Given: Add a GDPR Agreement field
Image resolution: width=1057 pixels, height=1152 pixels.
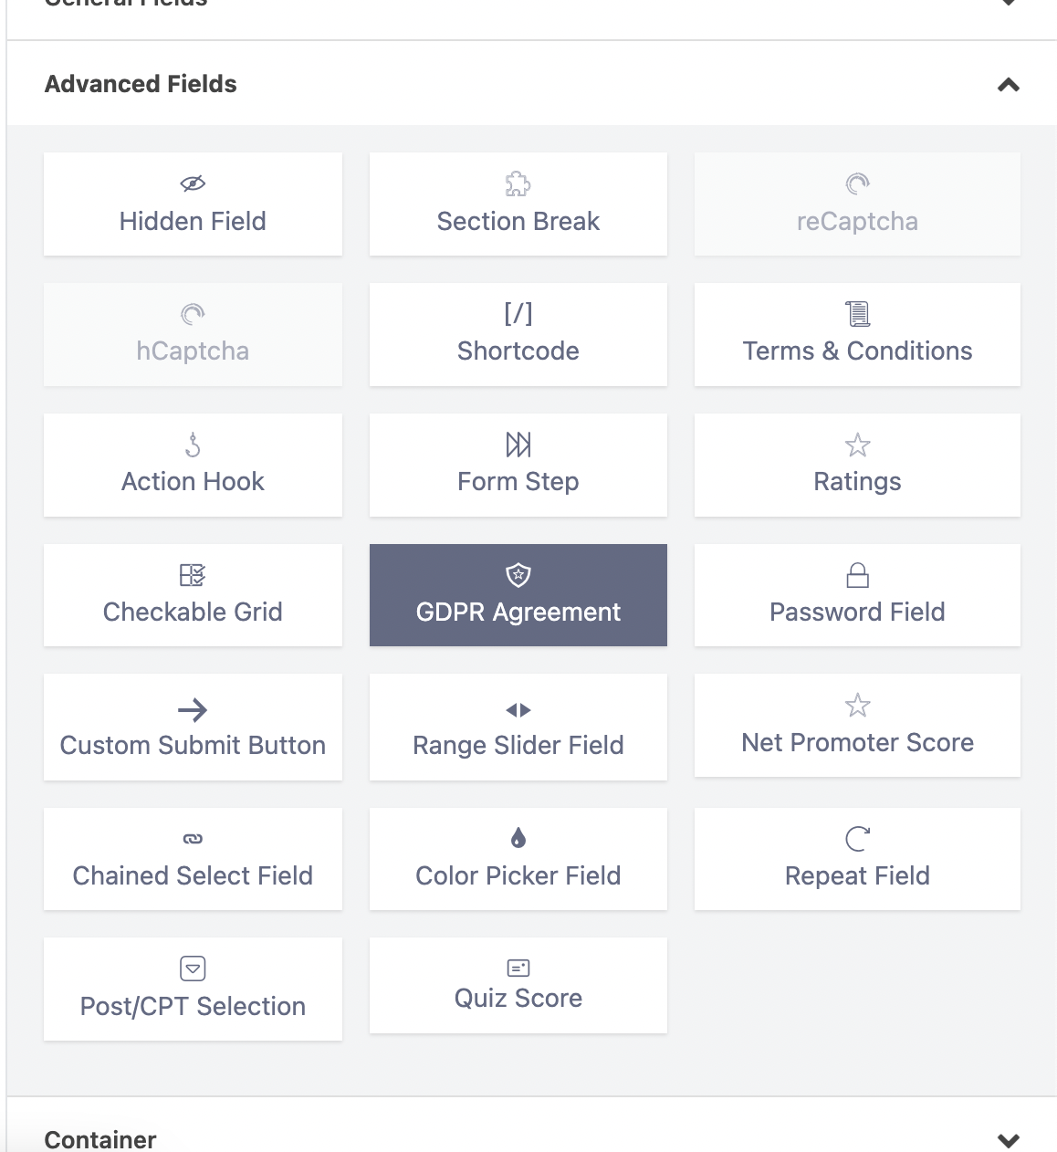Looking at the screenshot, I should click(518, 595).
